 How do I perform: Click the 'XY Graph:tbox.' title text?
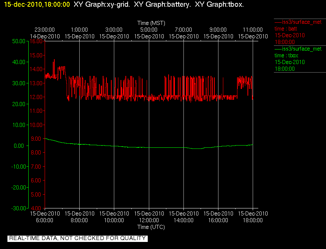(219, 4)
